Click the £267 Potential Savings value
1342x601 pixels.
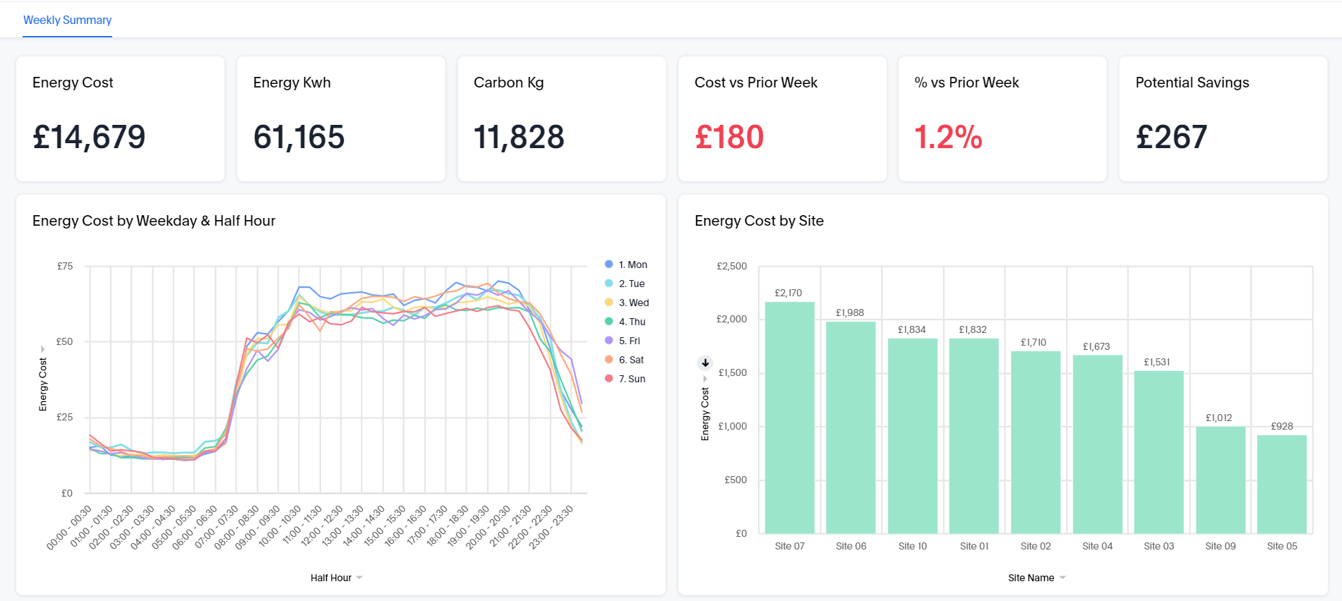coord(1171,137)
